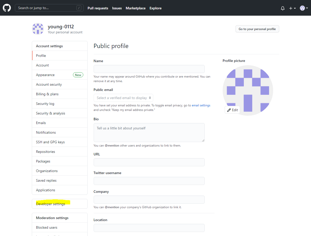Click the Edit profile picture button
The image size is (311, 236).
232,110
